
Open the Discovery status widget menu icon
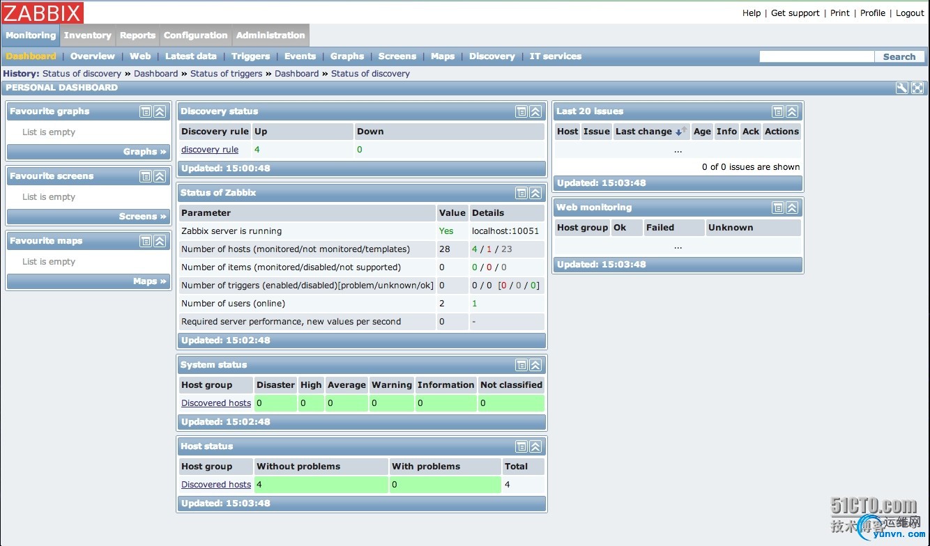pos(521,111)
